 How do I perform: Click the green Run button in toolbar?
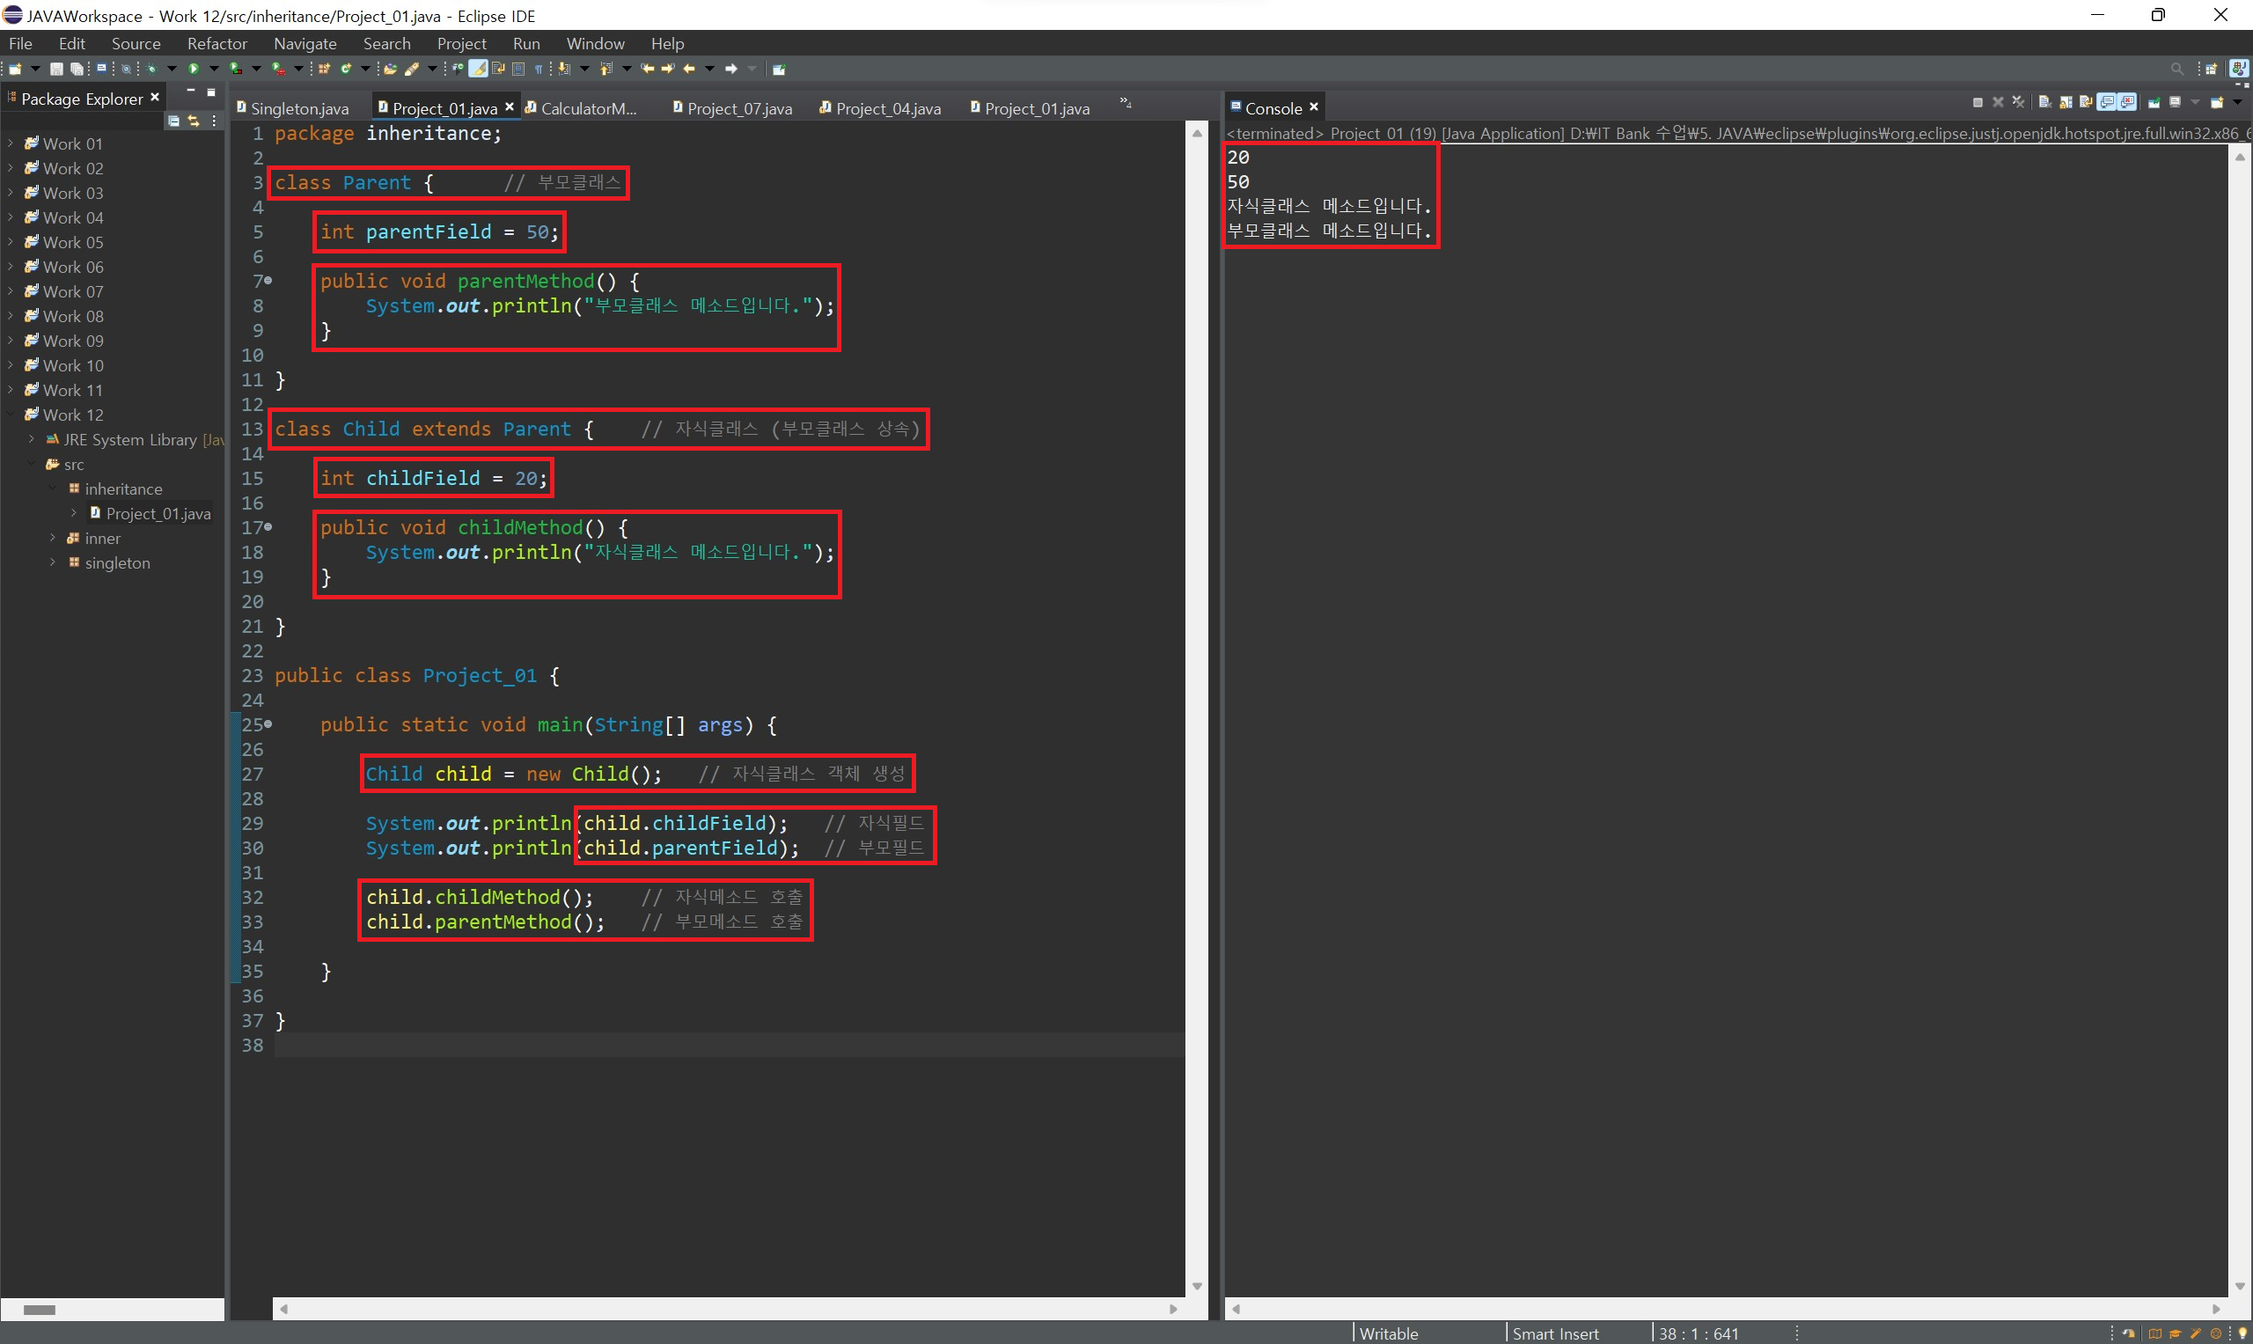193,69
